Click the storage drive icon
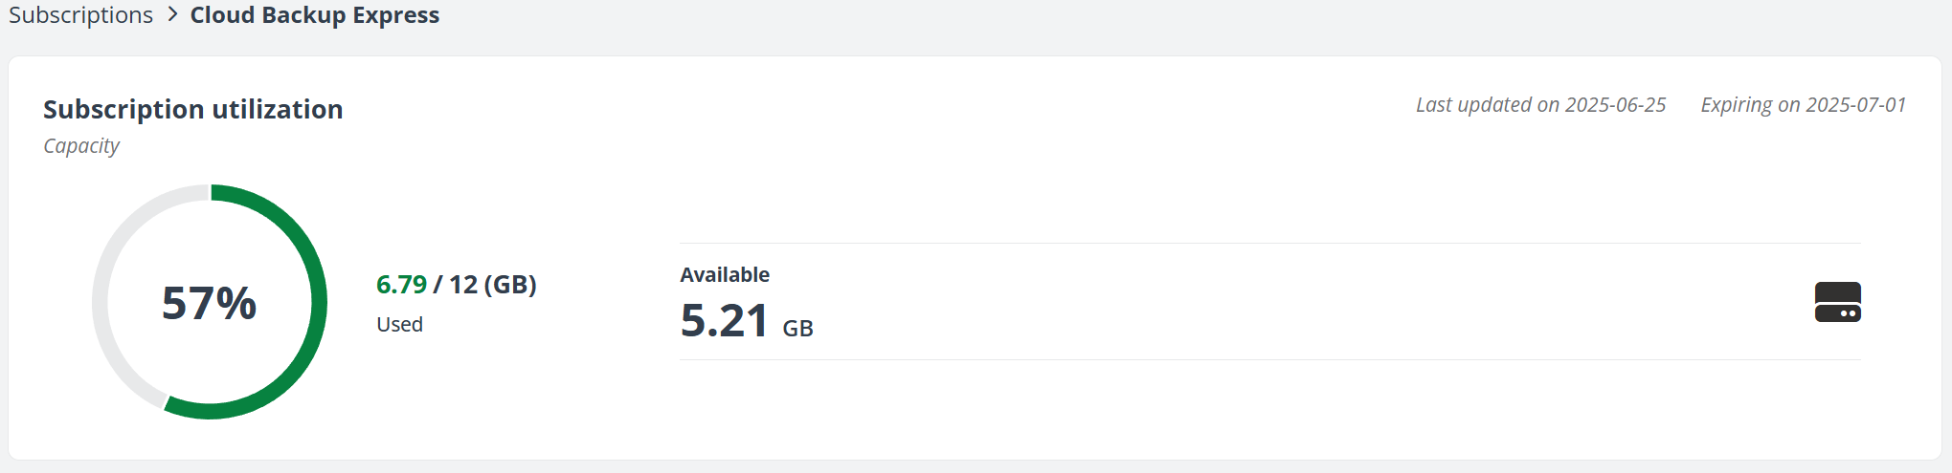The image size is (1952, 473). (x=1837, y=302)
